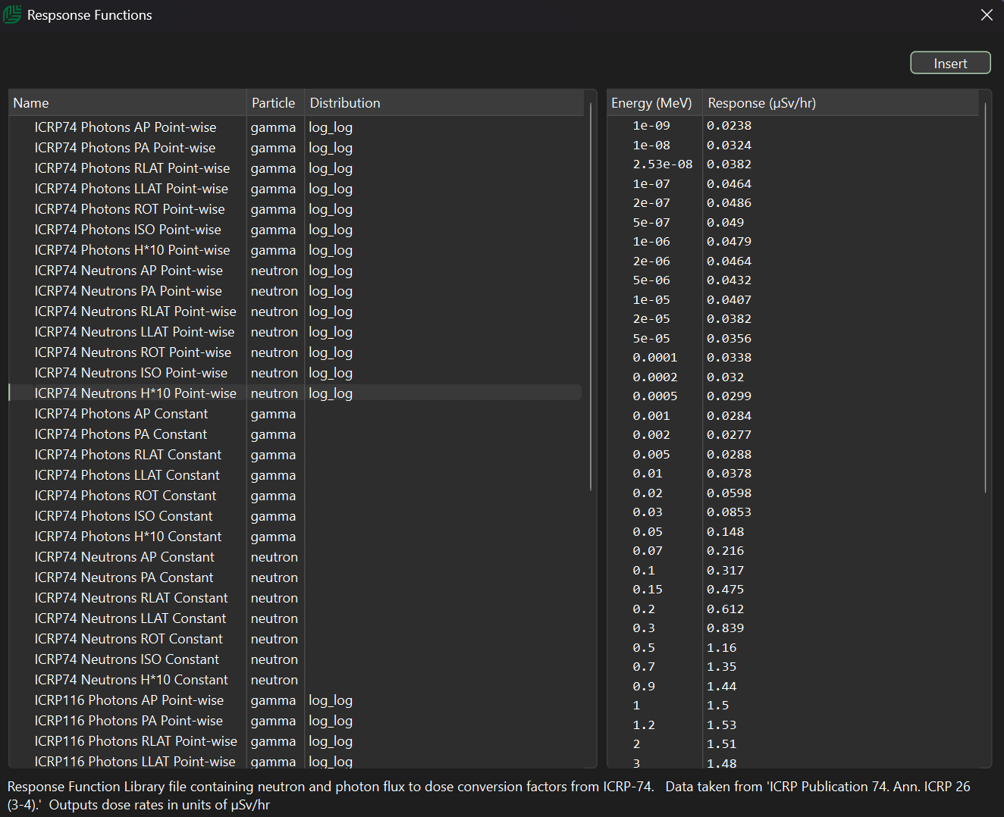Sort by the Particle column header
Image resolution: width=1004 pixels, height=817 pixels.
(x=275, y=103)
